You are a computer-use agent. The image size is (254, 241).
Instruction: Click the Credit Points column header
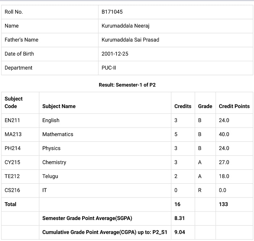coord(234,106)
